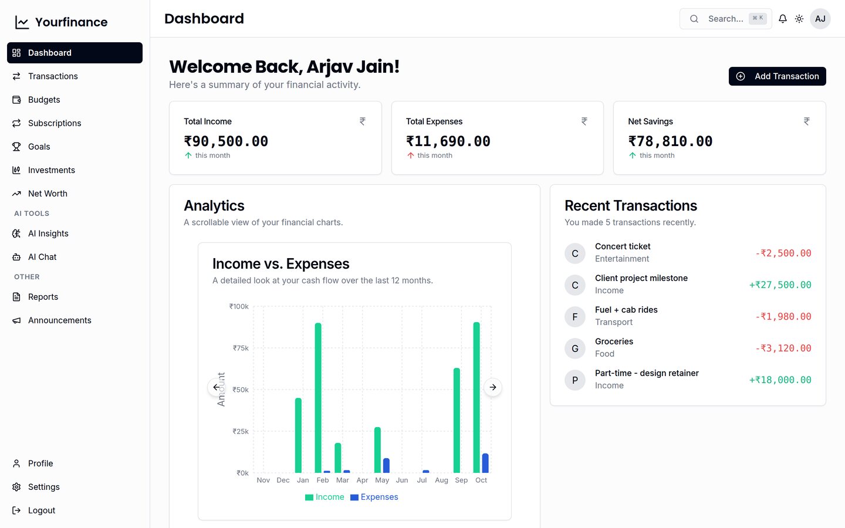Image resolution: width=845 pixels, height=528 pixels.
Task: Click the magnifier icon in search box
Action: pos(694,19)
